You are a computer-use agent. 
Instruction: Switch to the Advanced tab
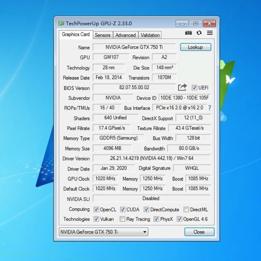click(125, 35)
